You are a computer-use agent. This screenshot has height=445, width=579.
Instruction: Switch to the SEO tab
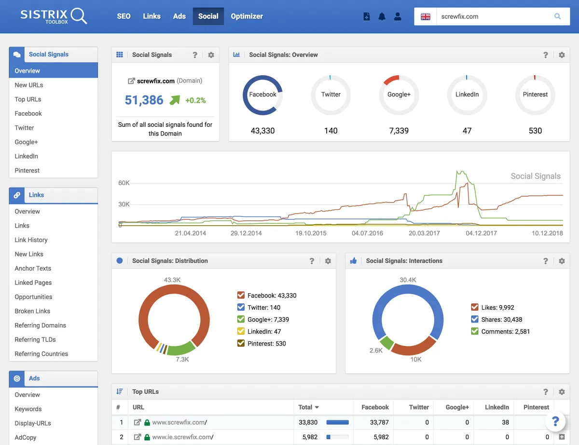(x=124, y=16)
